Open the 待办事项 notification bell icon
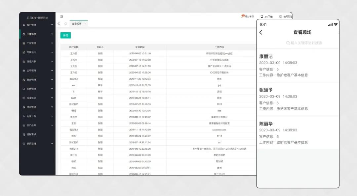 (x=242, y=16)
